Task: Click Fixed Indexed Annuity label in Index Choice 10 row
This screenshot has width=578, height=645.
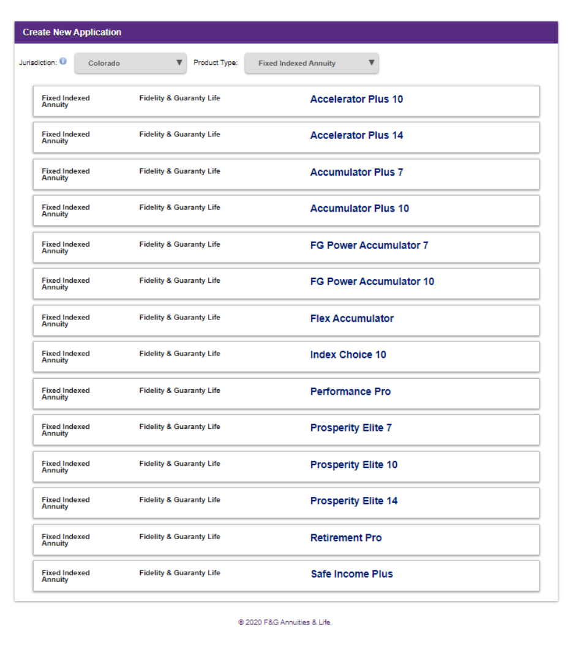Action: click(66, 357)
